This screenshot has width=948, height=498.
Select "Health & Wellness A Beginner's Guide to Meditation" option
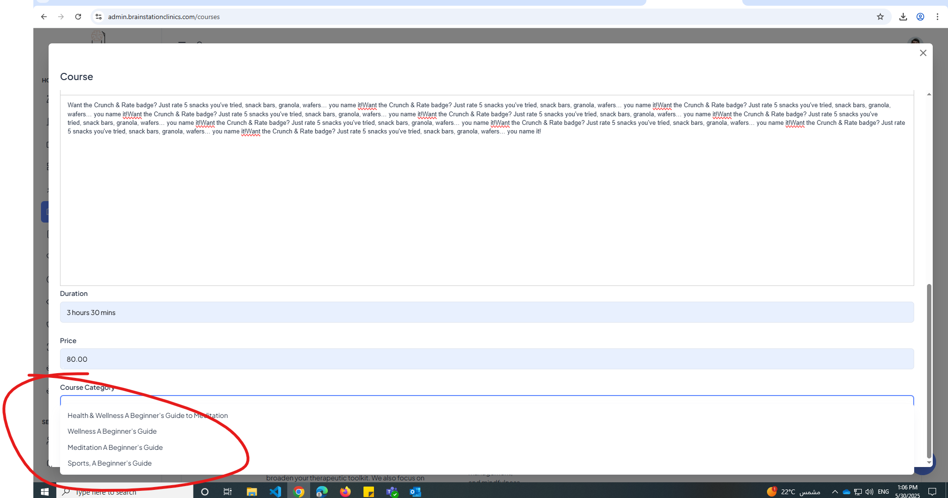click(x=148, y=416)
